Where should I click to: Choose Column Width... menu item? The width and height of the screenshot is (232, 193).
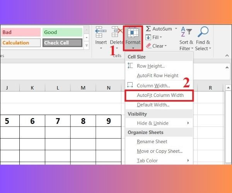pos(159,85)
